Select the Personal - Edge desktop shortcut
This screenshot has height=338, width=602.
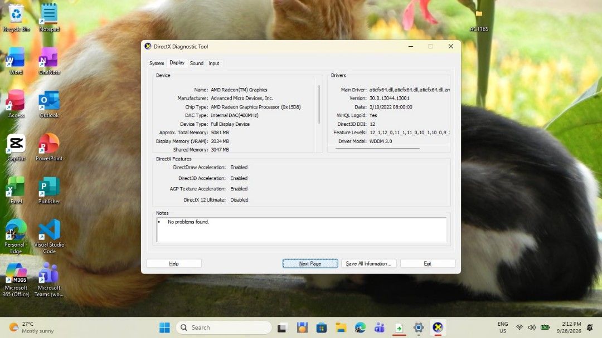(16, 237)
